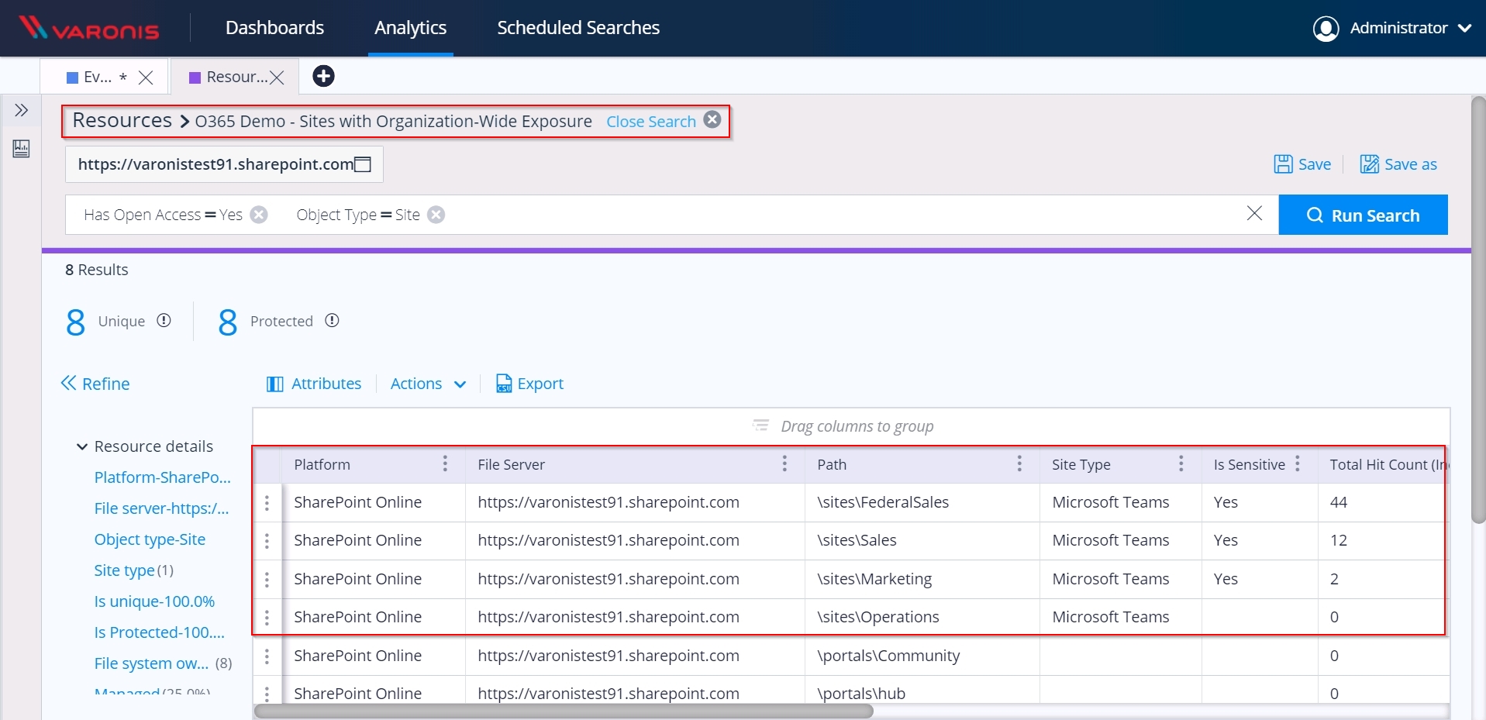This screenshot has width=1486, height=720.
Task: Remove Has Open Access = Yes filter
Action: [259, 215]
